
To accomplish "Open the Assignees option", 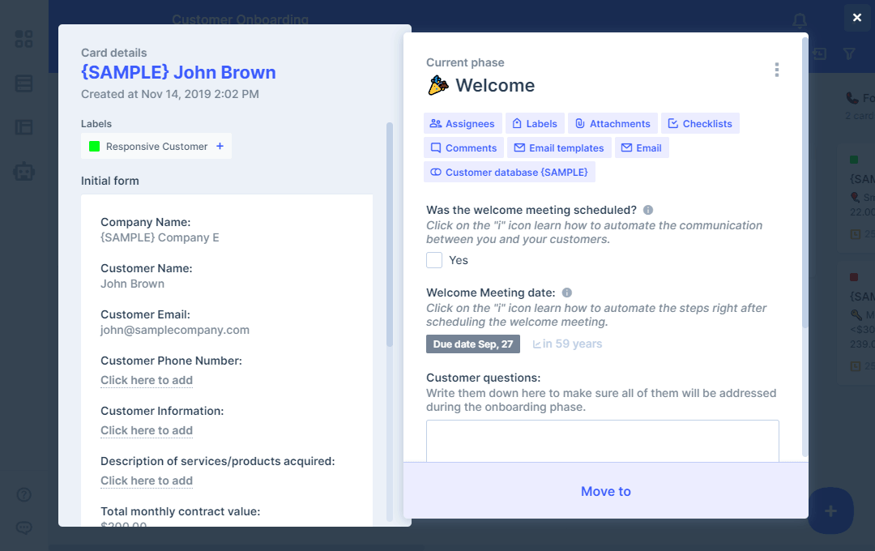I will point(462,124).
